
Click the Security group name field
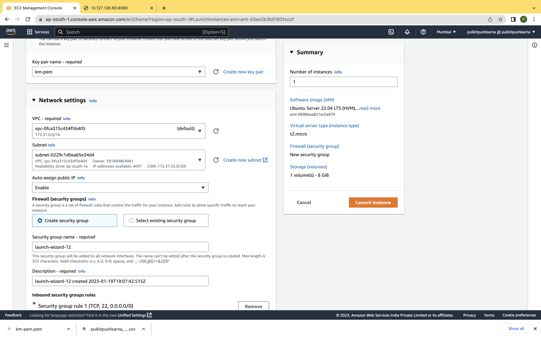coord(120,247)
